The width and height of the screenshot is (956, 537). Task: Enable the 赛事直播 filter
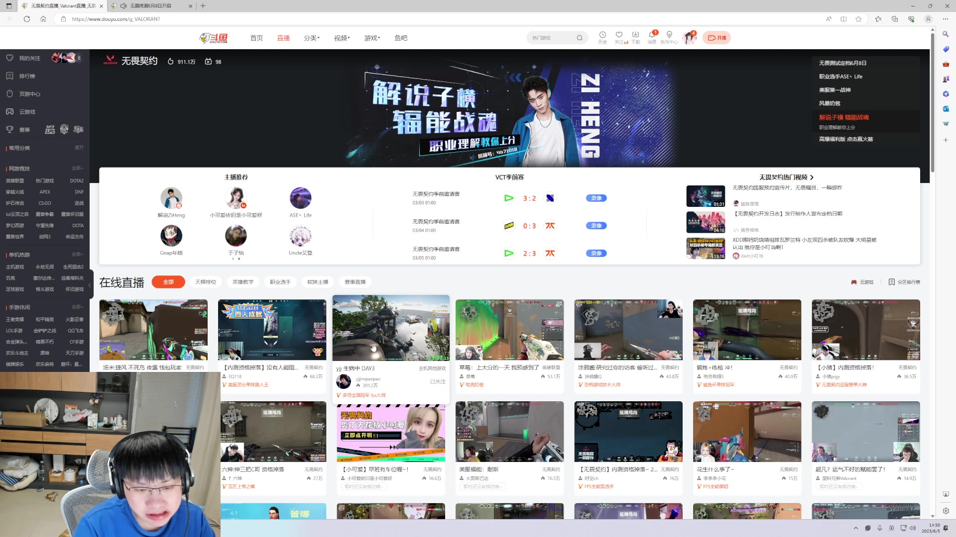(x=355, y=282)
